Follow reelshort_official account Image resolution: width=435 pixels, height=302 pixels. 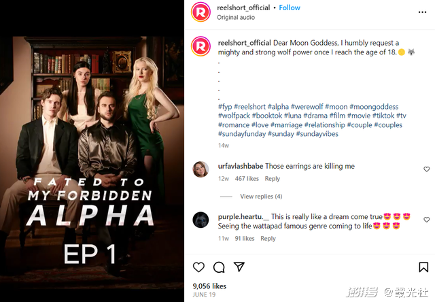coord(290,7)
